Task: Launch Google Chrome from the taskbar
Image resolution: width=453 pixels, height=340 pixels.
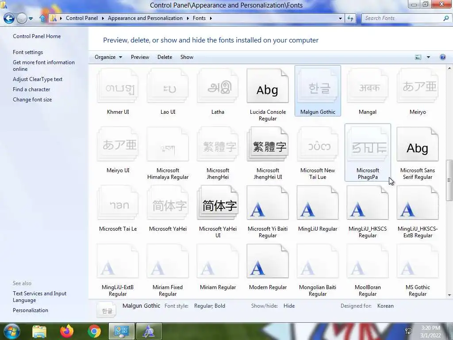Action: pyautogui.click(x=94, y=331)
